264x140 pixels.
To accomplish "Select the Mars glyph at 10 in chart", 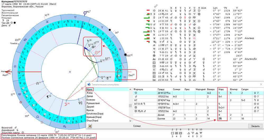I will click(95, 43).
